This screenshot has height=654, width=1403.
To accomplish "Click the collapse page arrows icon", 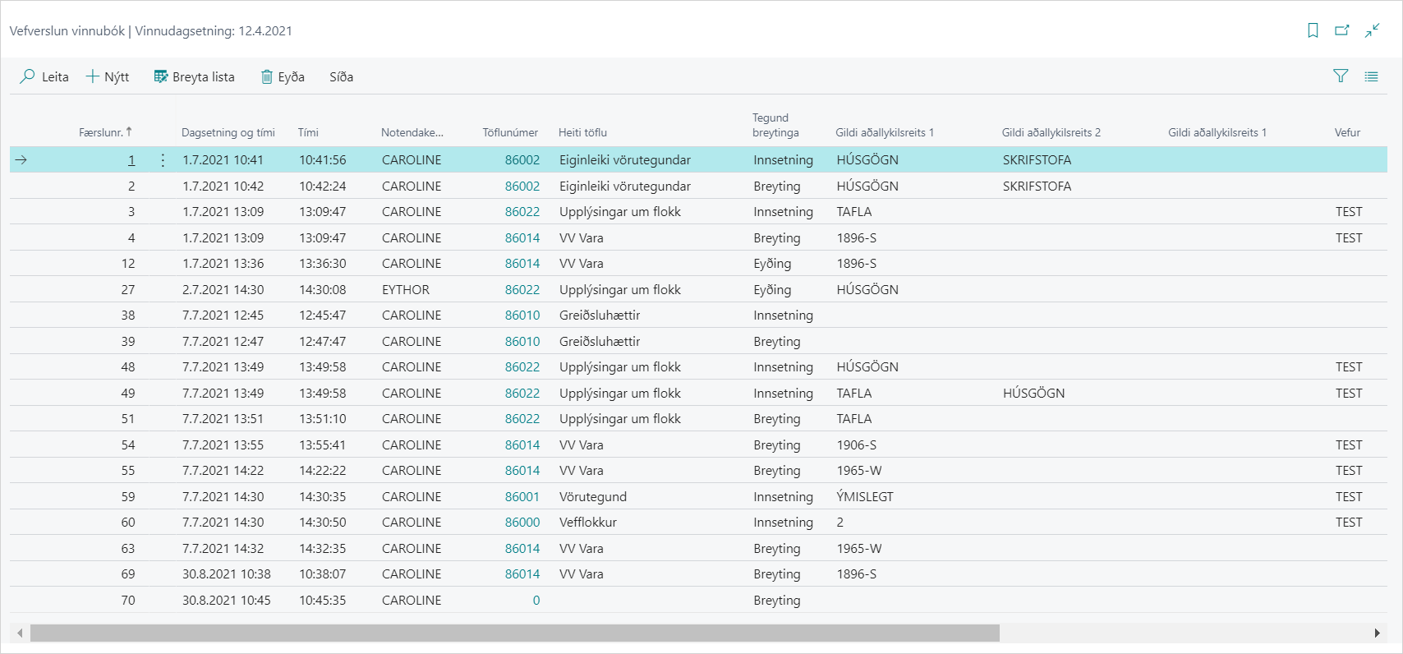I will 1372,30.
